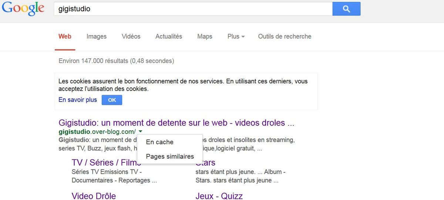Choose Pages similaires from the popup menu
This screenshot has height=200, width=444.
[x=170, y=156]
